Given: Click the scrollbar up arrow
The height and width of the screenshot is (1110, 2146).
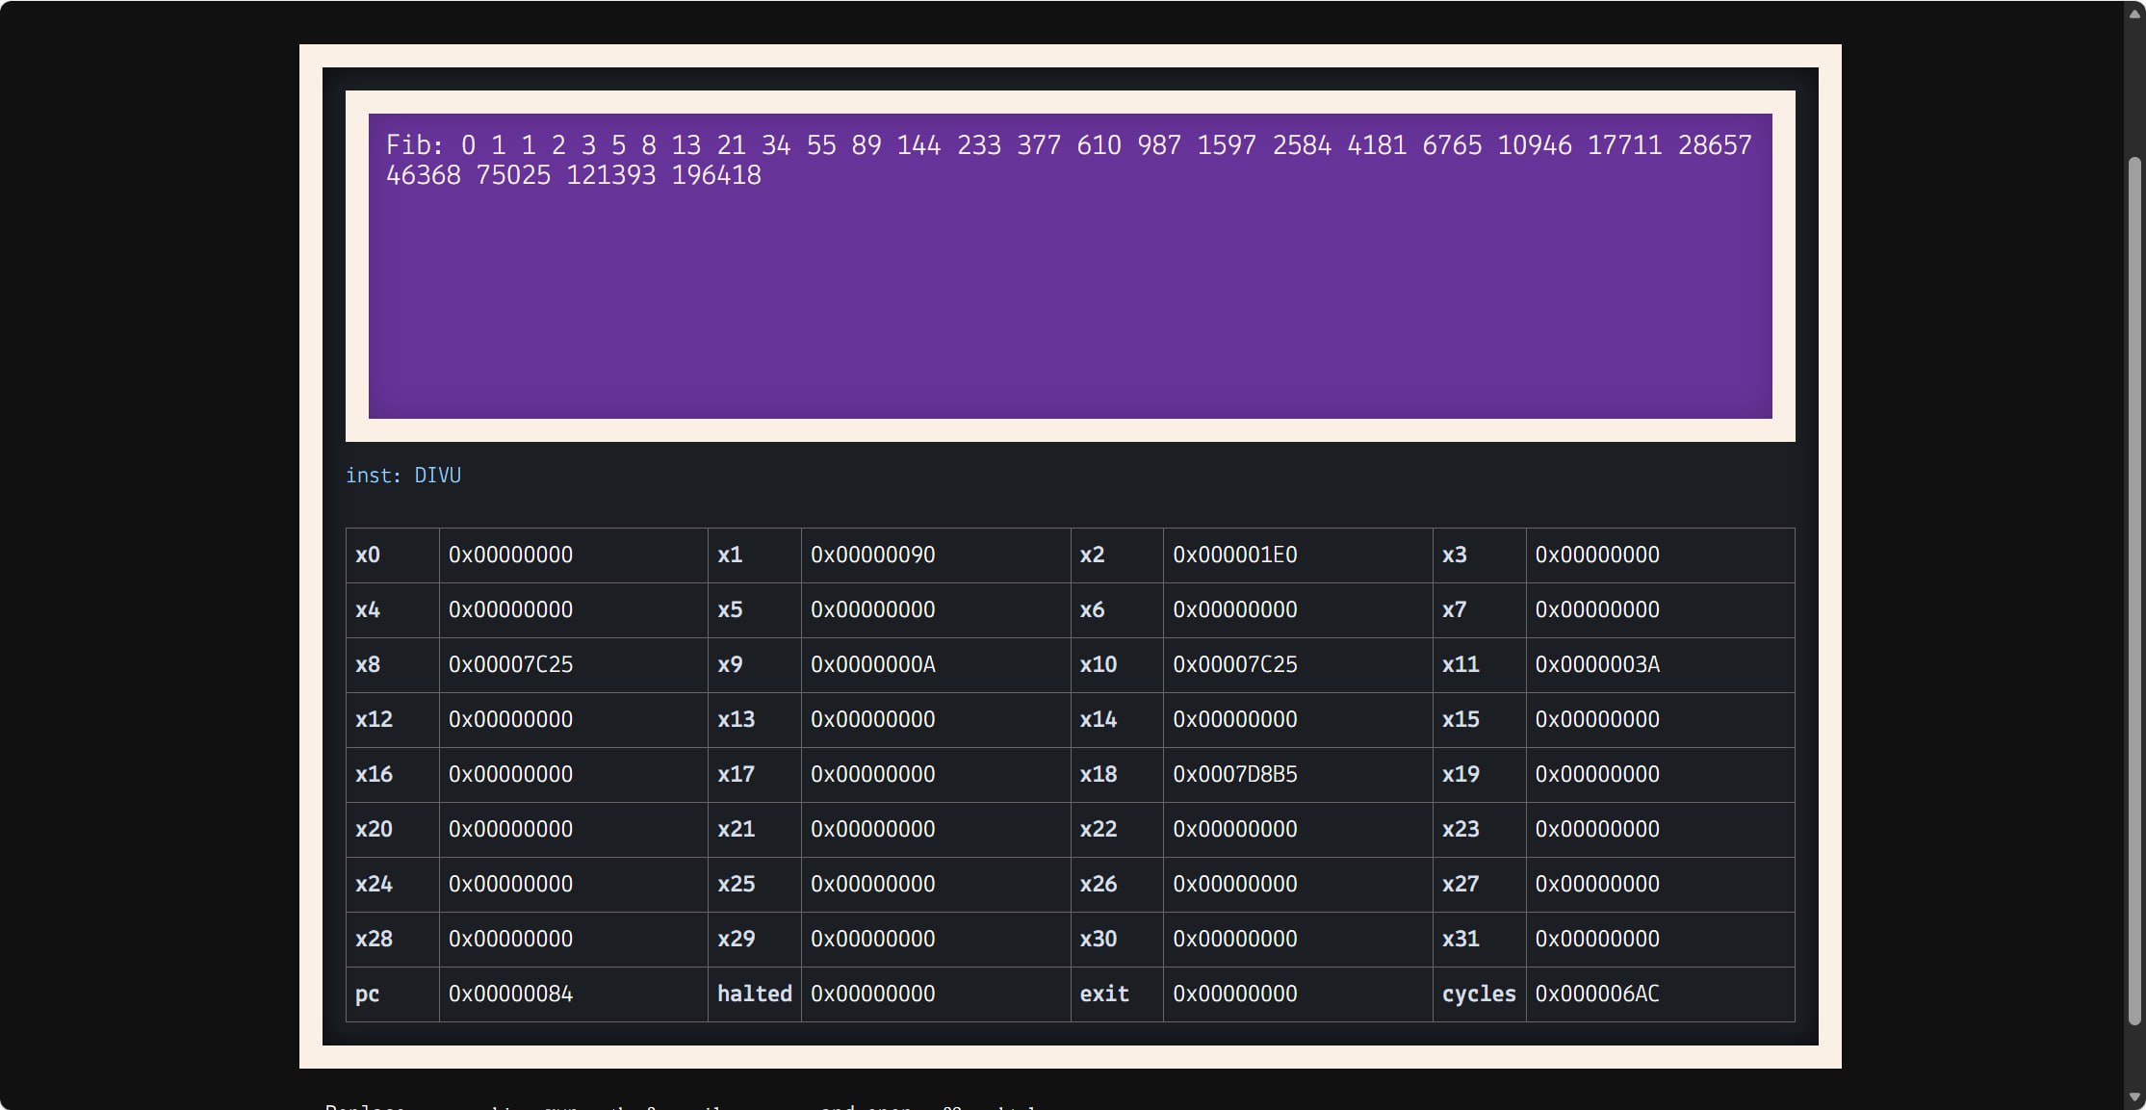Looking at the screenshot, I should point(2134,13).
